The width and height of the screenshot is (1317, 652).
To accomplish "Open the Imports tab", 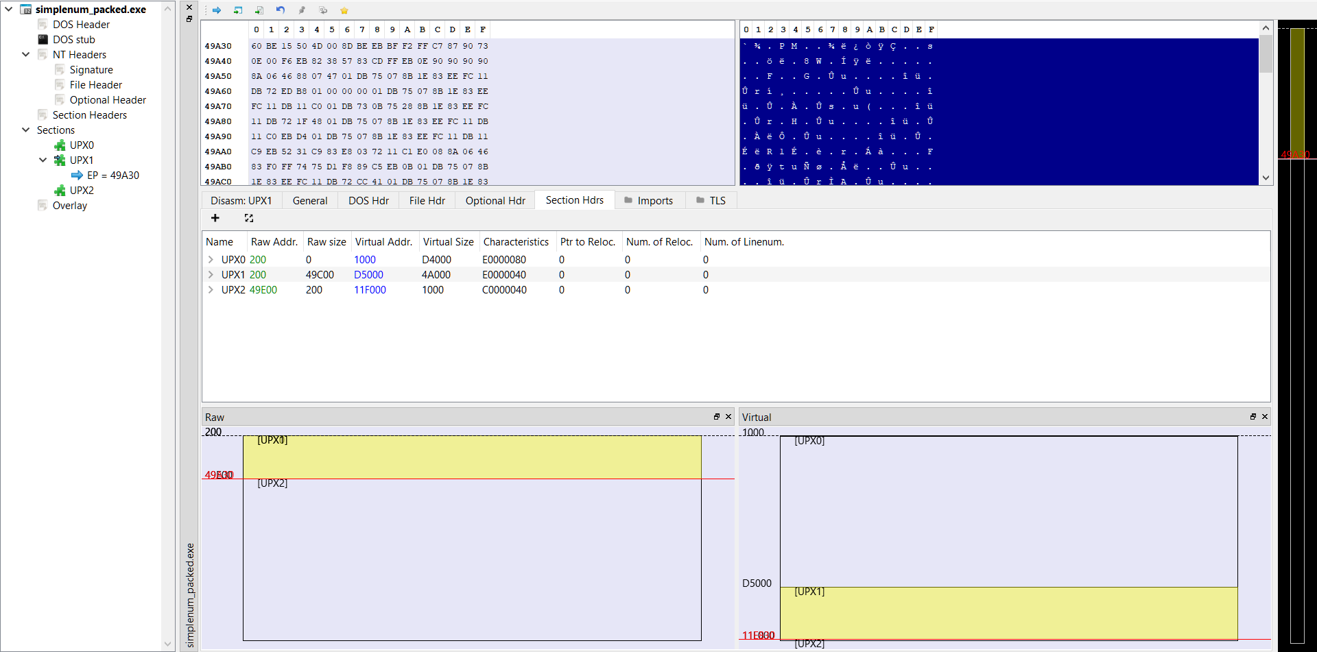I will [x=656, y=200].
